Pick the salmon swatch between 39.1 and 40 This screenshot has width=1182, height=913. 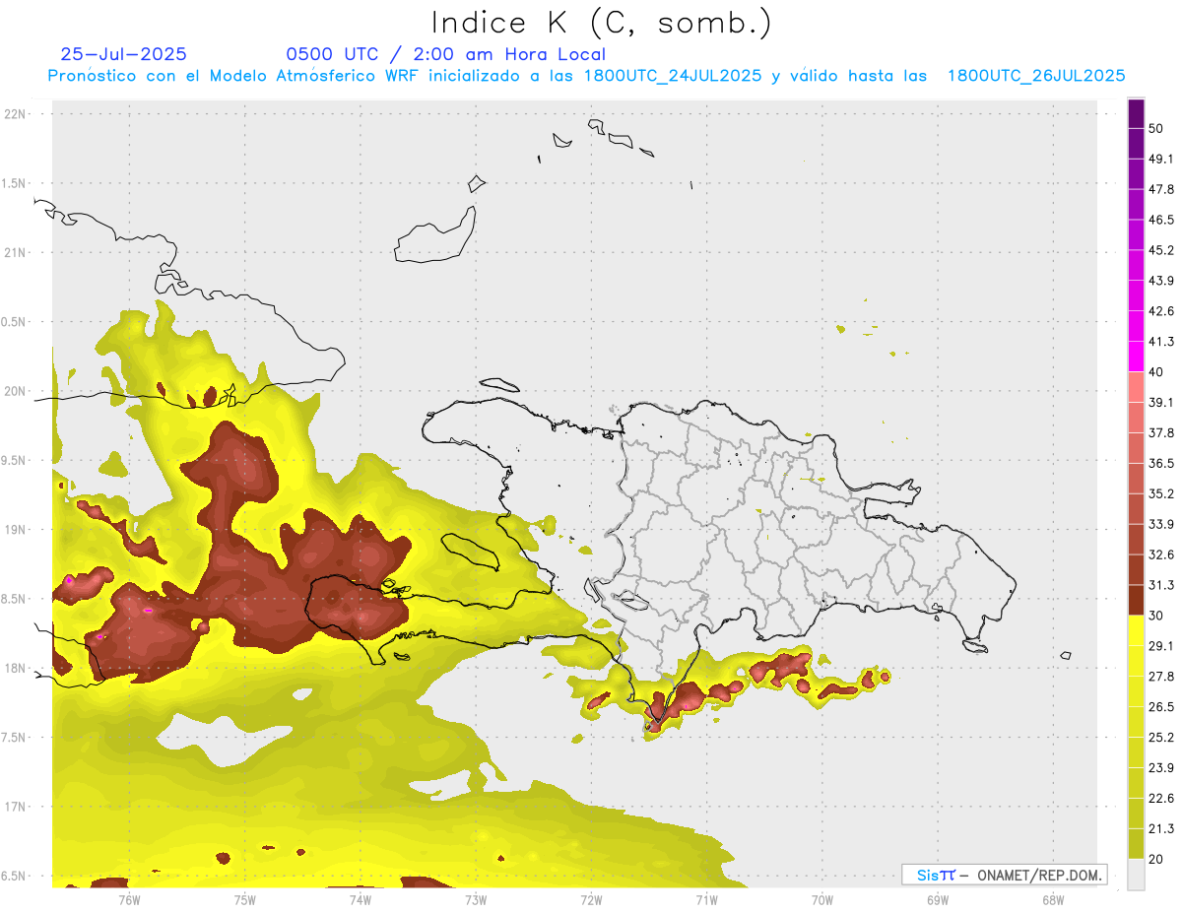[x=1136, y=387]
